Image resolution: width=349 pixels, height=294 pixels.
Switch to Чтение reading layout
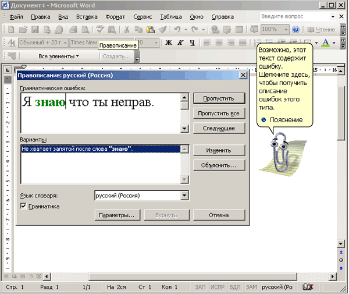coord(321,29)
